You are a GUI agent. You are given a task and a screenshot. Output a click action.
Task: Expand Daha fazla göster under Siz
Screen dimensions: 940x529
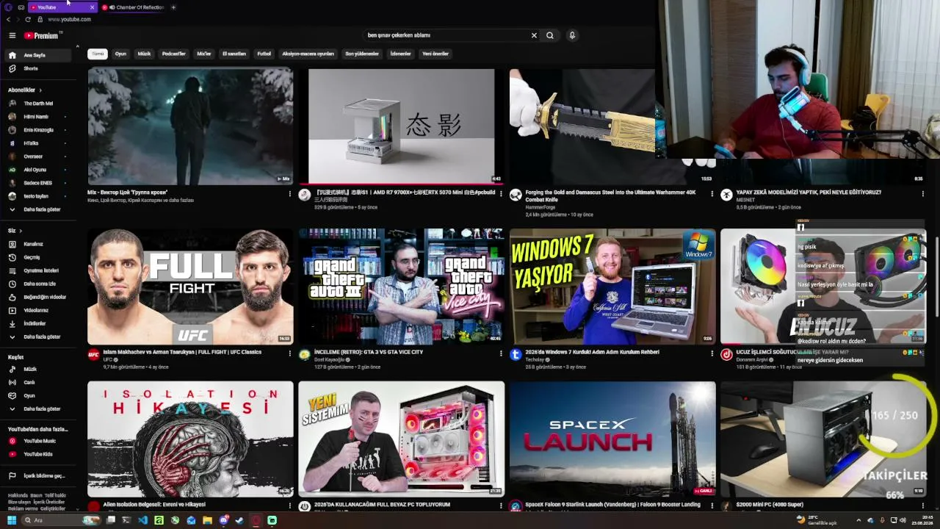click(40, 337)
